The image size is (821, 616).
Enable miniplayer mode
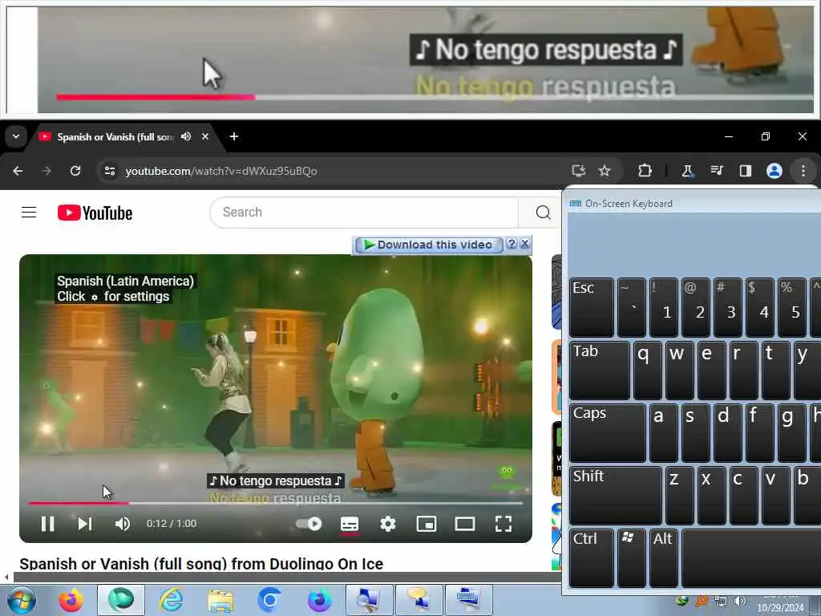[x=427, y=524]
